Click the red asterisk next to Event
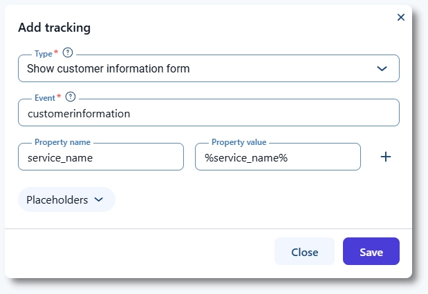Screen dimensions: 428x294 59,97
